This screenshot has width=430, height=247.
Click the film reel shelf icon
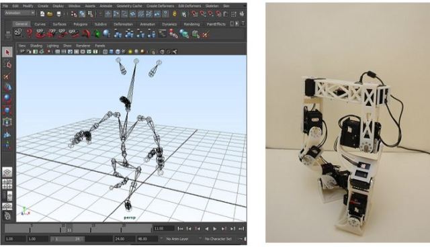(18, 34)
